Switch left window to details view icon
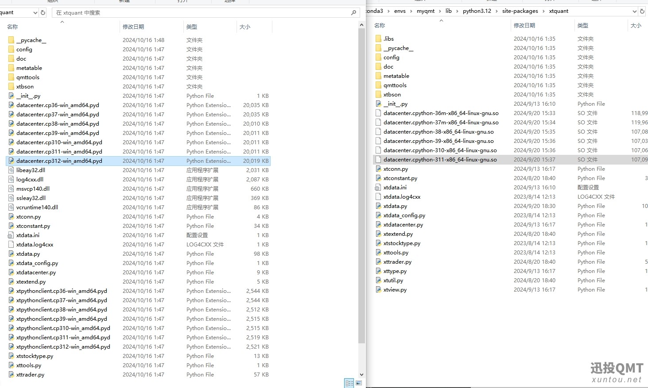Image resolution: width=648 pixels, height=388 pixels. click(x=349, y=383)
